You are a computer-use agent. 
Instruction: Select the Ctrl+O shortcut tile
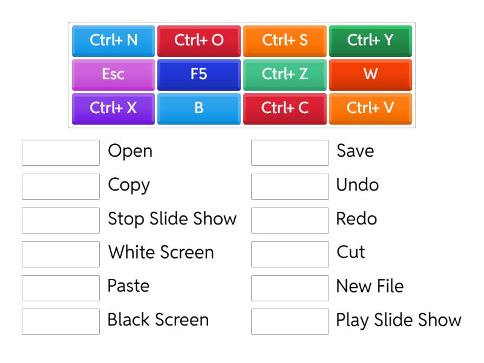pos(198,41)
